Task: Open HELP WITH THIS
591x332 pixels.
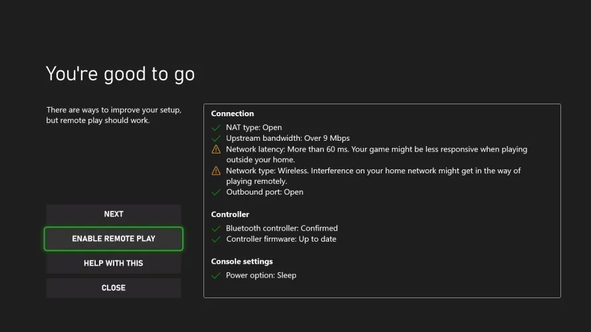Action: click(114, 263)
